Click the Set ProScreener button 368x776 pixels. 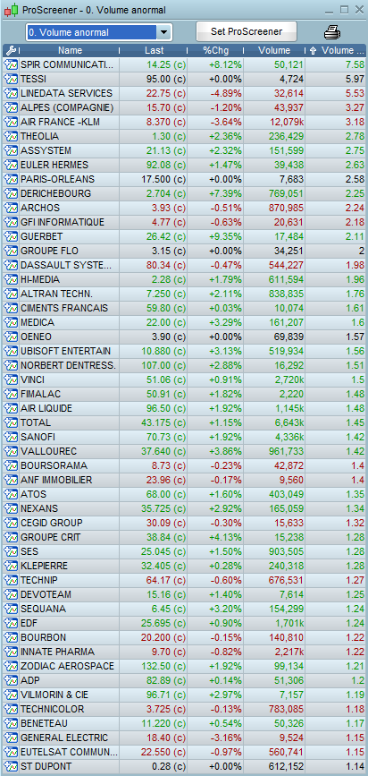tap(247, 31)
